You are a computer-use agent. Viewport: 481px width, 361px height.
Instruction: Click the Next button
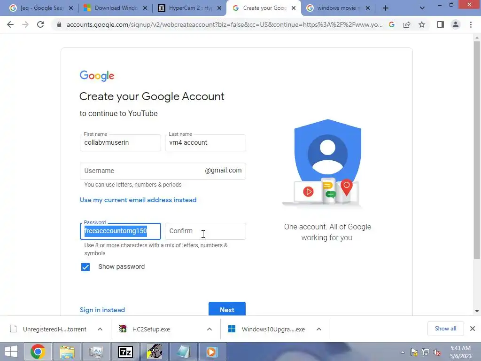point(227,309)
